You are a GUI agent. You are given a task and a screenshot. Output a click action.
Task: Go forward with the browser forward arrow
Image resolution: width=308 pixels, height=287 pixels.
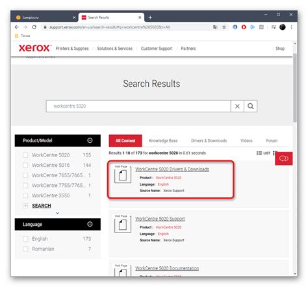point(25,27)
